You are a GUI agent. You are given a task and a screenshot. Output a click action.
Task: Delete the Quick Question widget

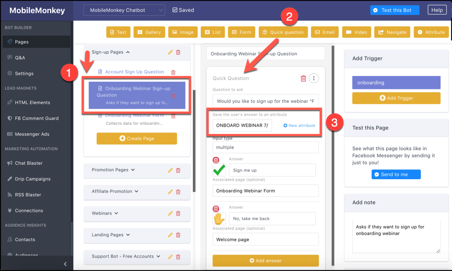tap(303, 79)
